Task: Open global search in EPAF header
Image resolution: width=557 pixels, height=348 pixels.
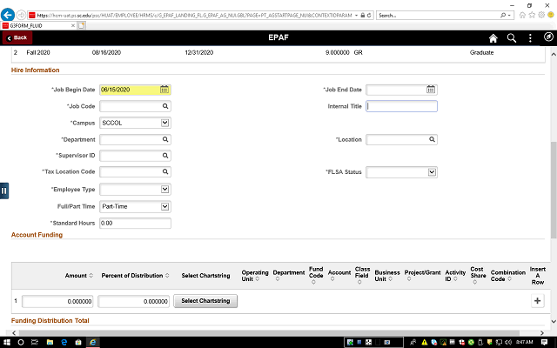Action: (512, 38)
